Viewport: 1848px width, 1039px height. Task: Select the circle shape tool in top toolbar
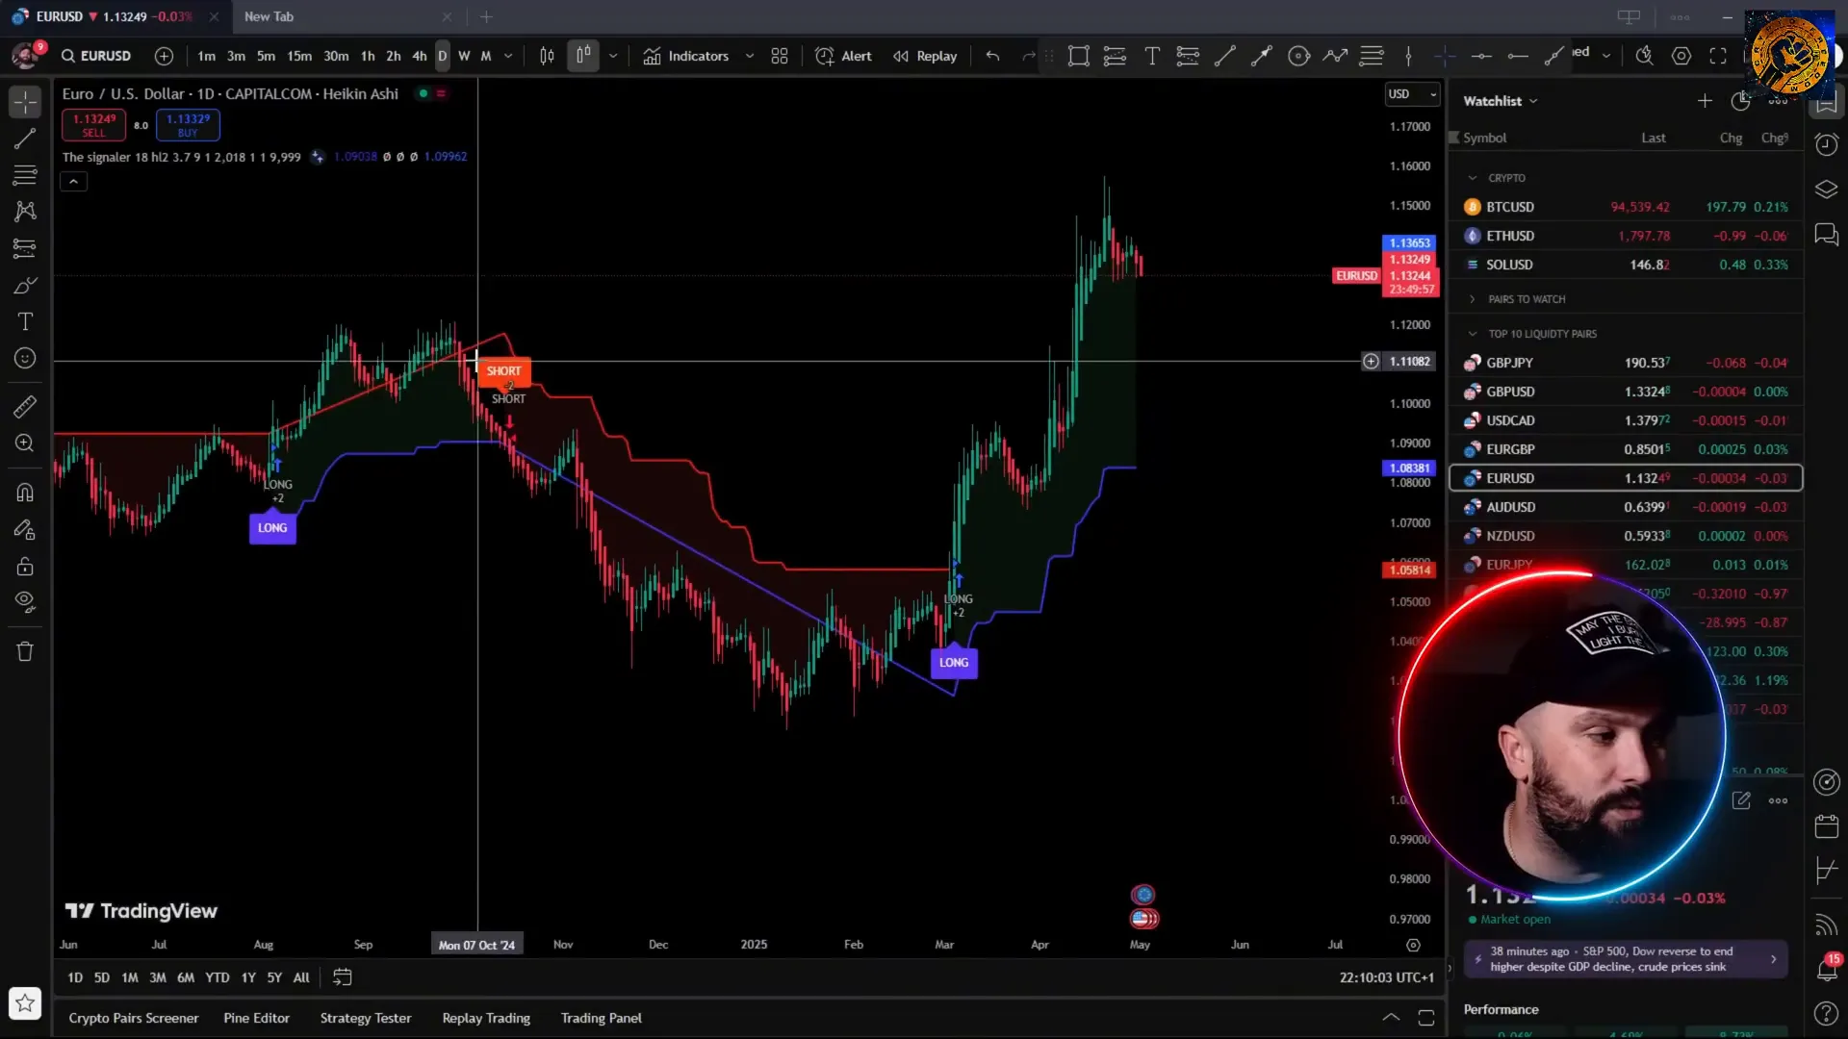(1298, 56)
